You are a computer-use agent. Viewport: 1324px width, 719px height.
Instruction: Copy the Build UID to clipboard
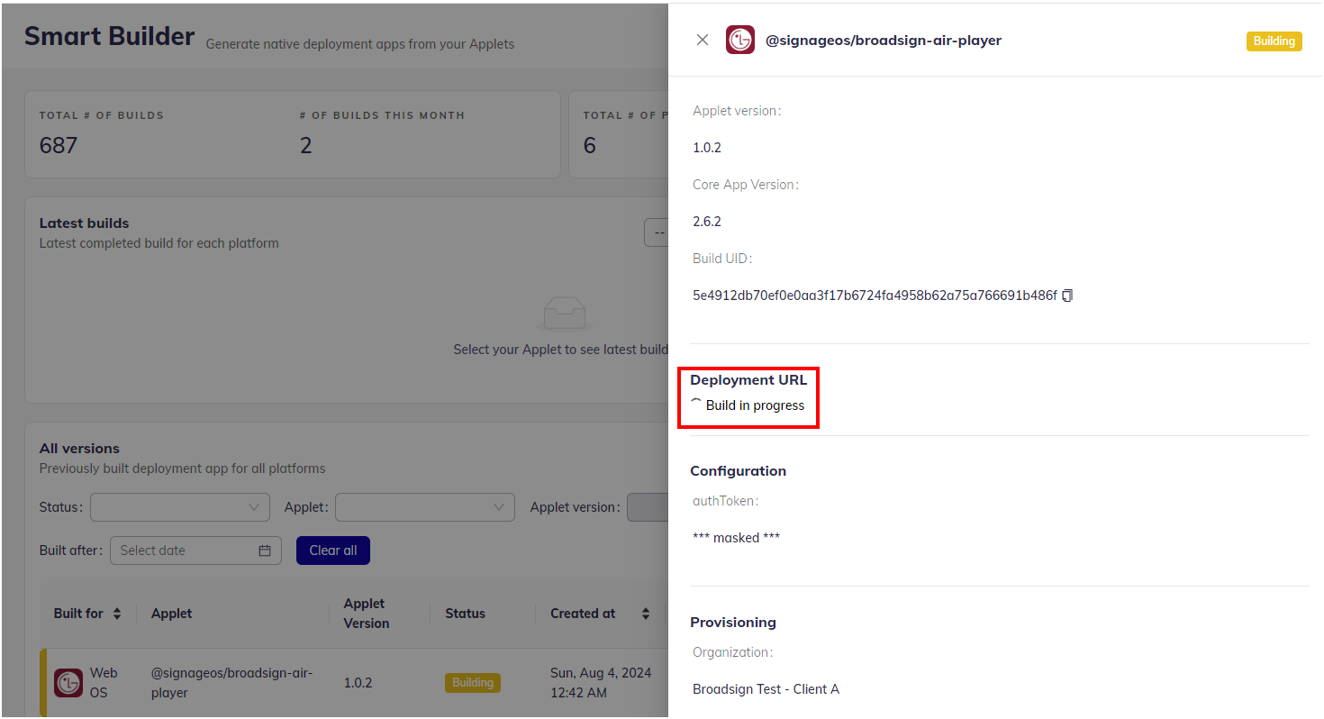[x=1067, y=296]
